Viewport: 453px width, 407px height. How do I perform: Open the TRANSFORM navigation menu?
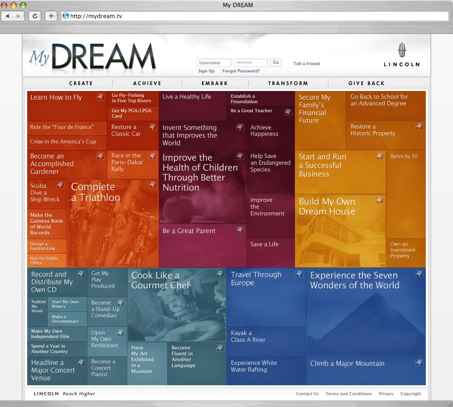(288, 83)
